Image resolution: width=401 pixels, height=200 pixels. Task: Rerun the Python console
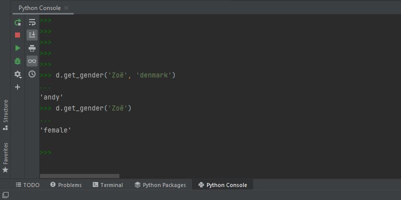pos(18,22)
